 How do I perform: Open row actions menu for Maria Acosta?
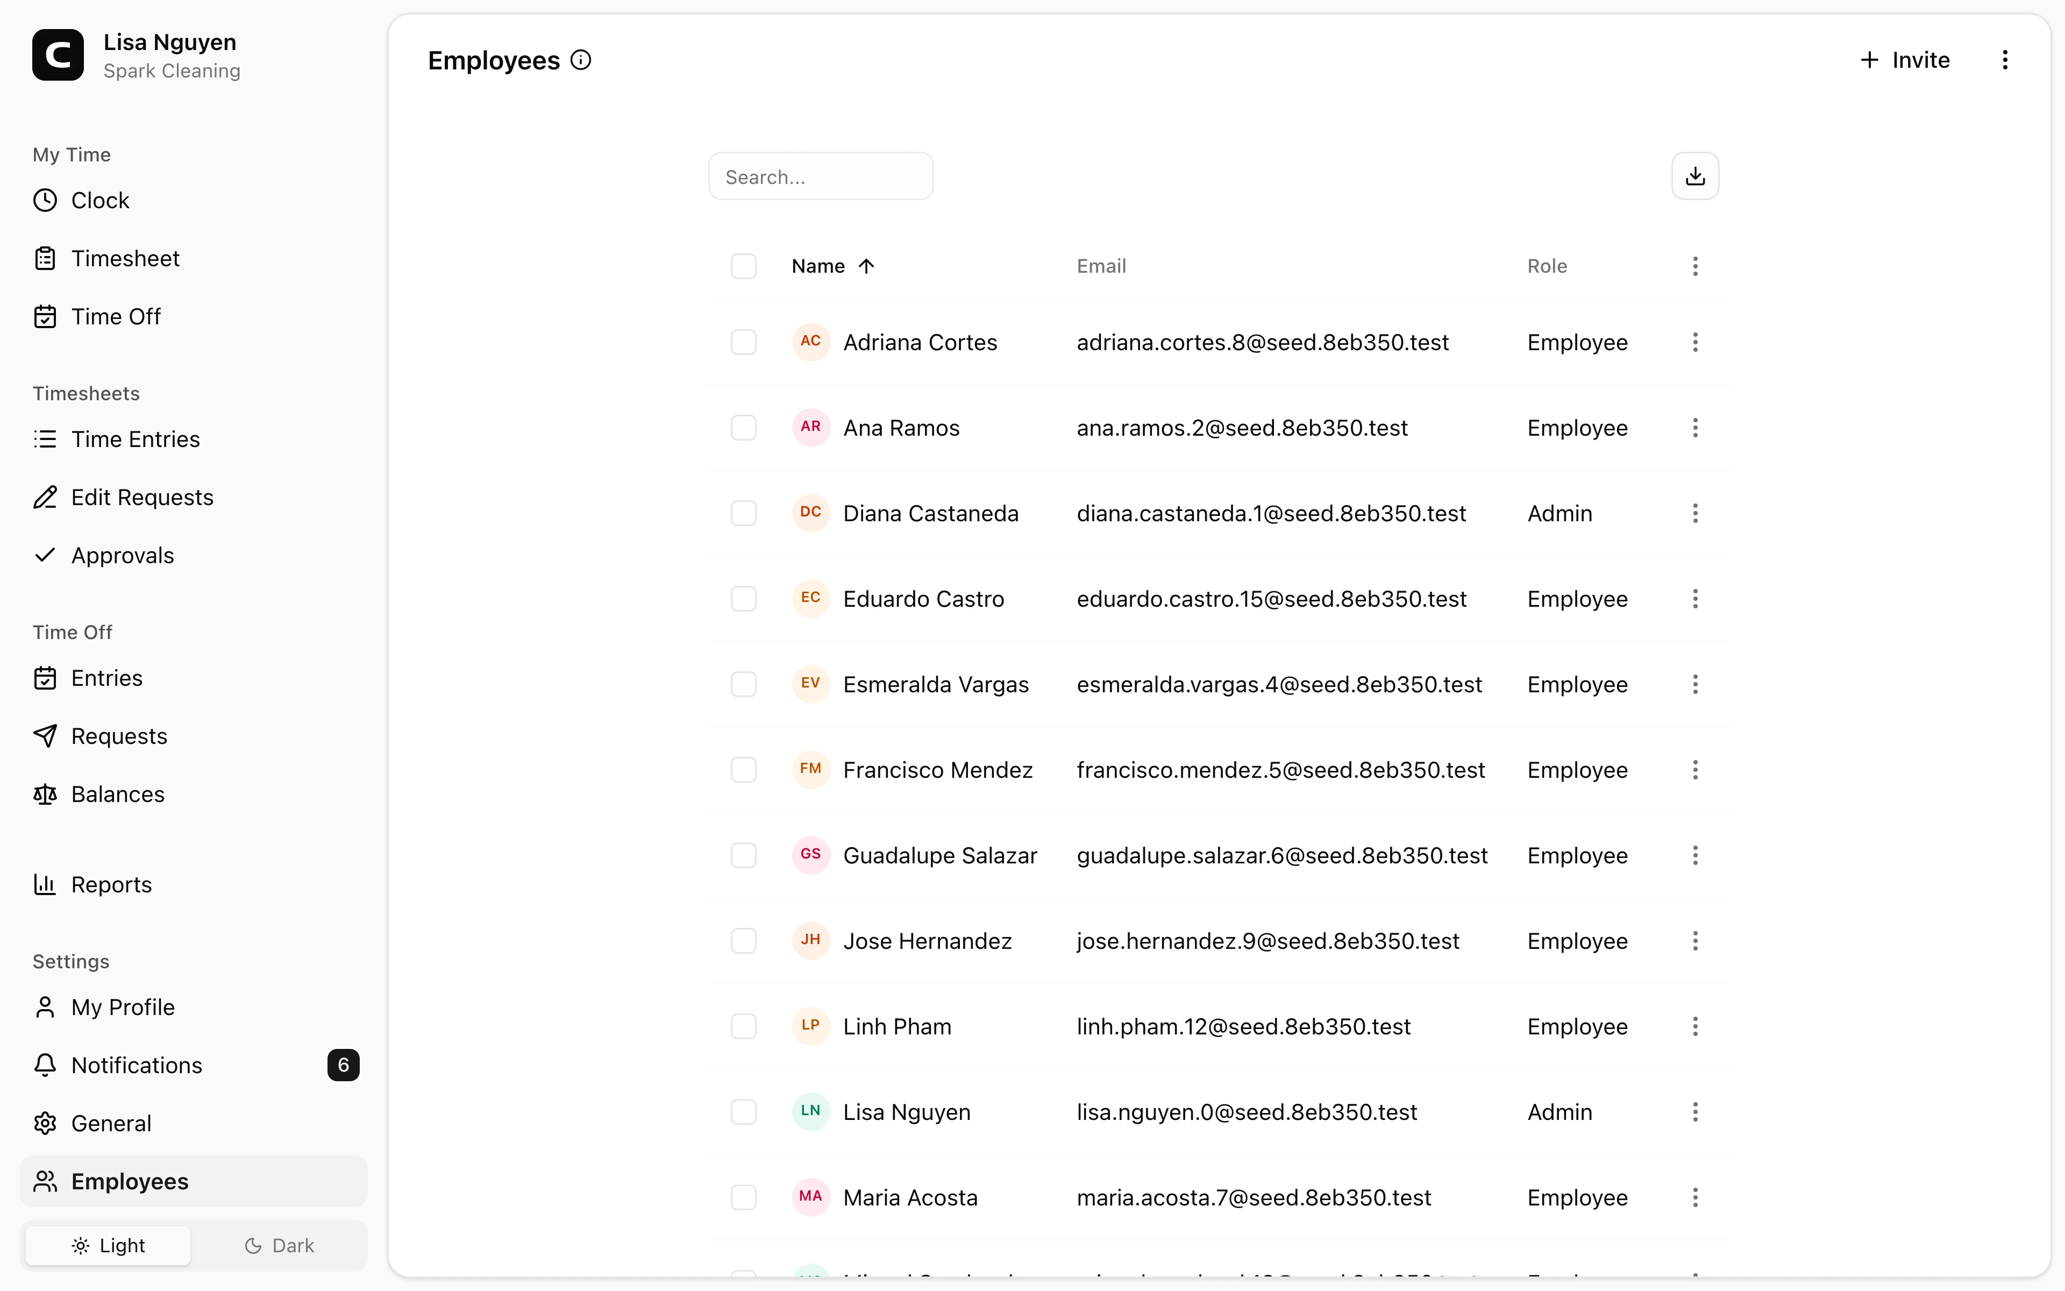(x=1694, y=1197)
